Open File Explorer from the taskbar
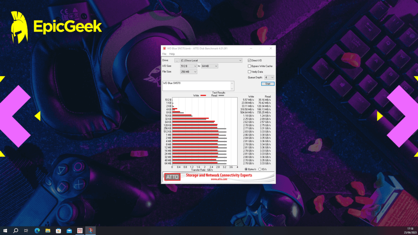 (x=48, y=231)
